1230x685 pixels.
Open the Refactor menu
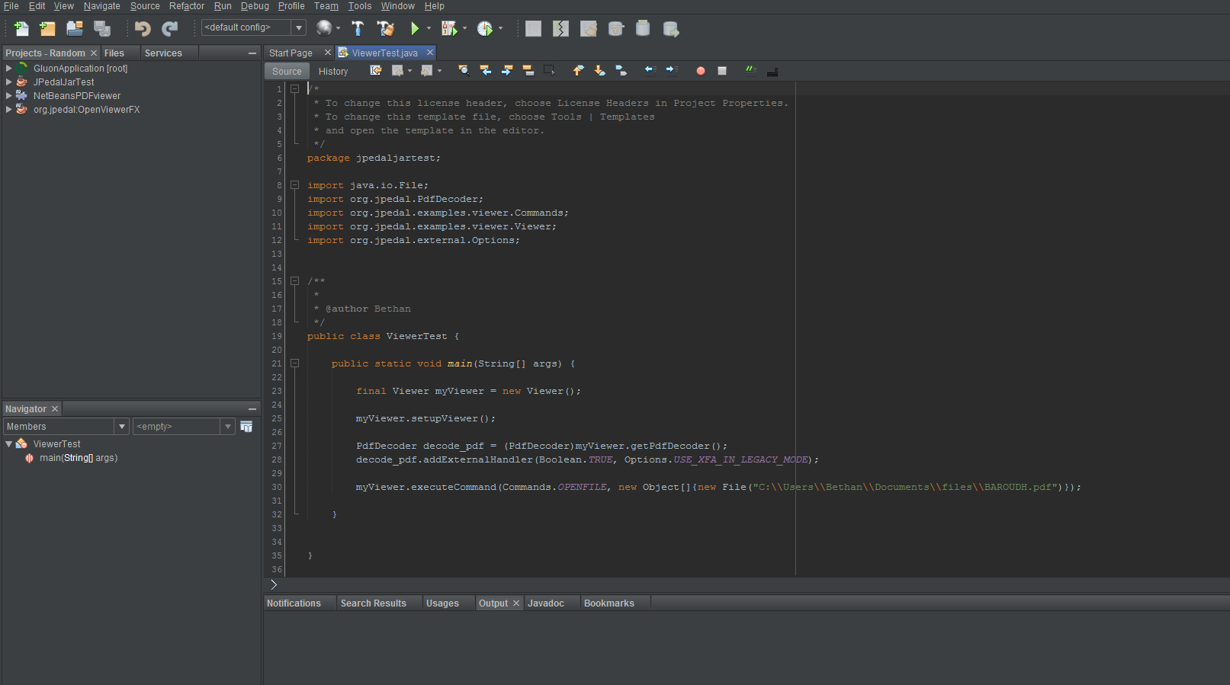(x=186, y=6)
